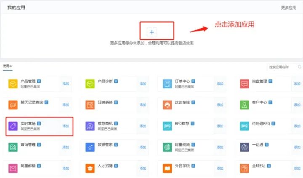Image resolution: width=303 pixels, height=178 pixels.
Task: Select the 实时营销 app name text
Action: (28, 123)
